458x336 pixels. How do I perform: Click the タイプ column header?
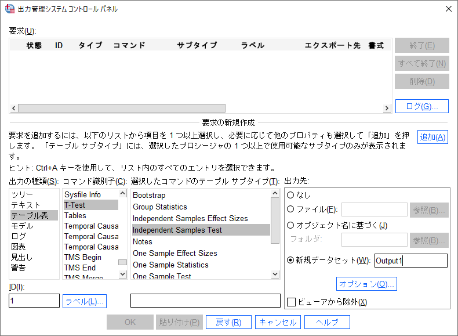click(x=90, y=45)
